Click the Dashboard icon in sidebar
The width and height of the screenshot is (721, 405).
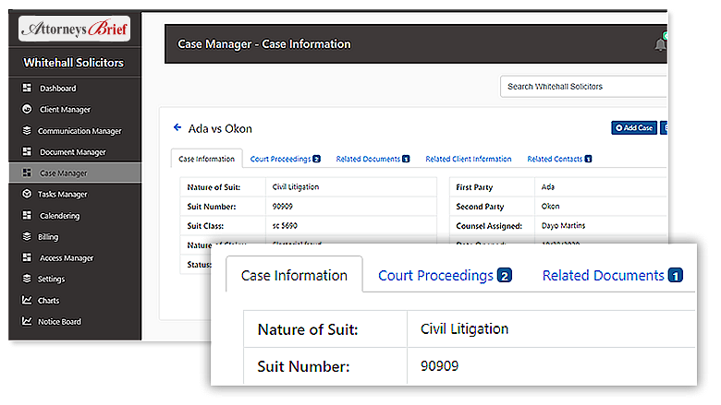(x=28, y=89)
